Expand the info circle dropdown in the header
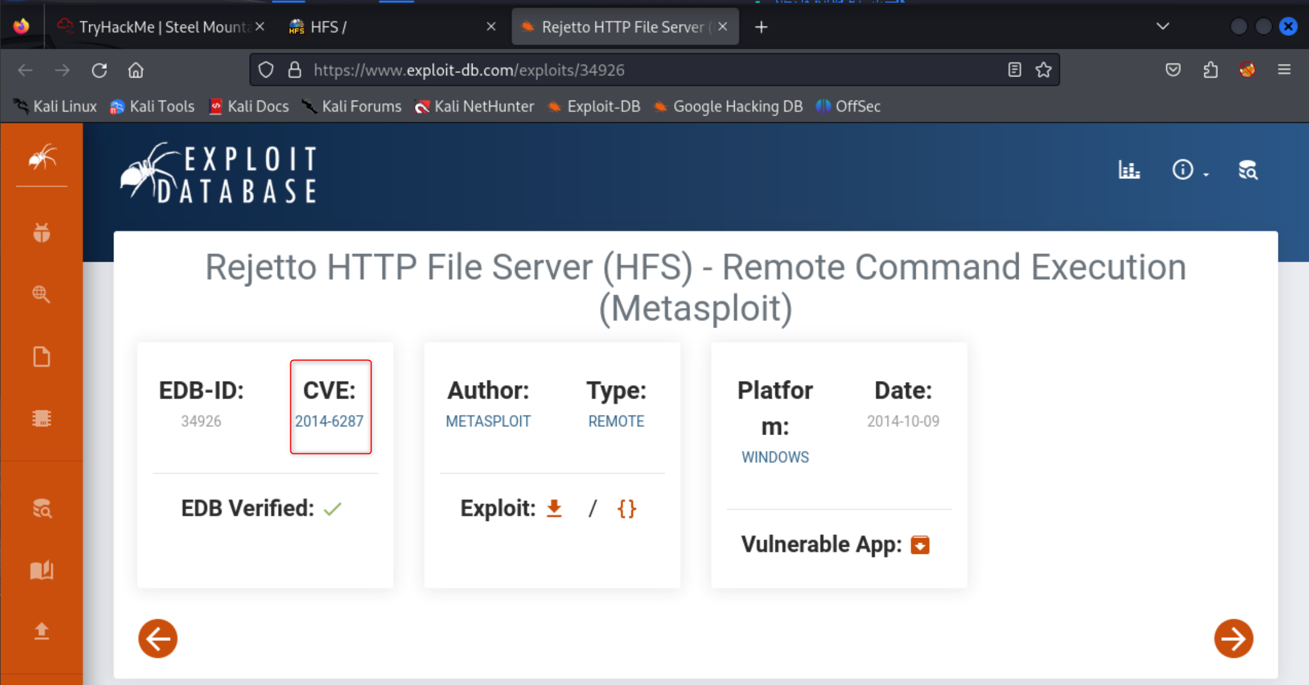 [1189, 171]
